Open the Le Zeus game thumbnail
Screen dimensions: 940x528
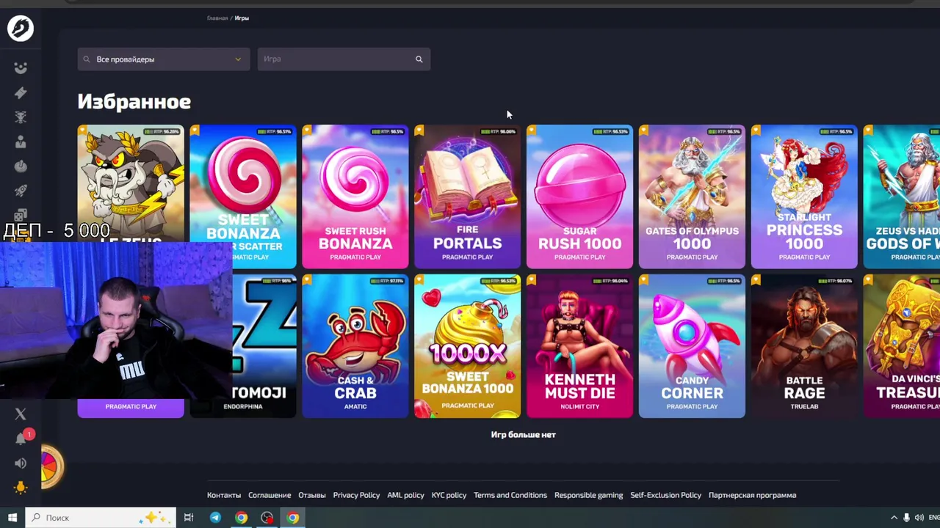point(131,183)
